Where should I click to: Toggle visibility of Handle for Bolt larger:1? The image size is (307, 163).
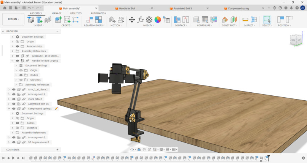[18, 61]
